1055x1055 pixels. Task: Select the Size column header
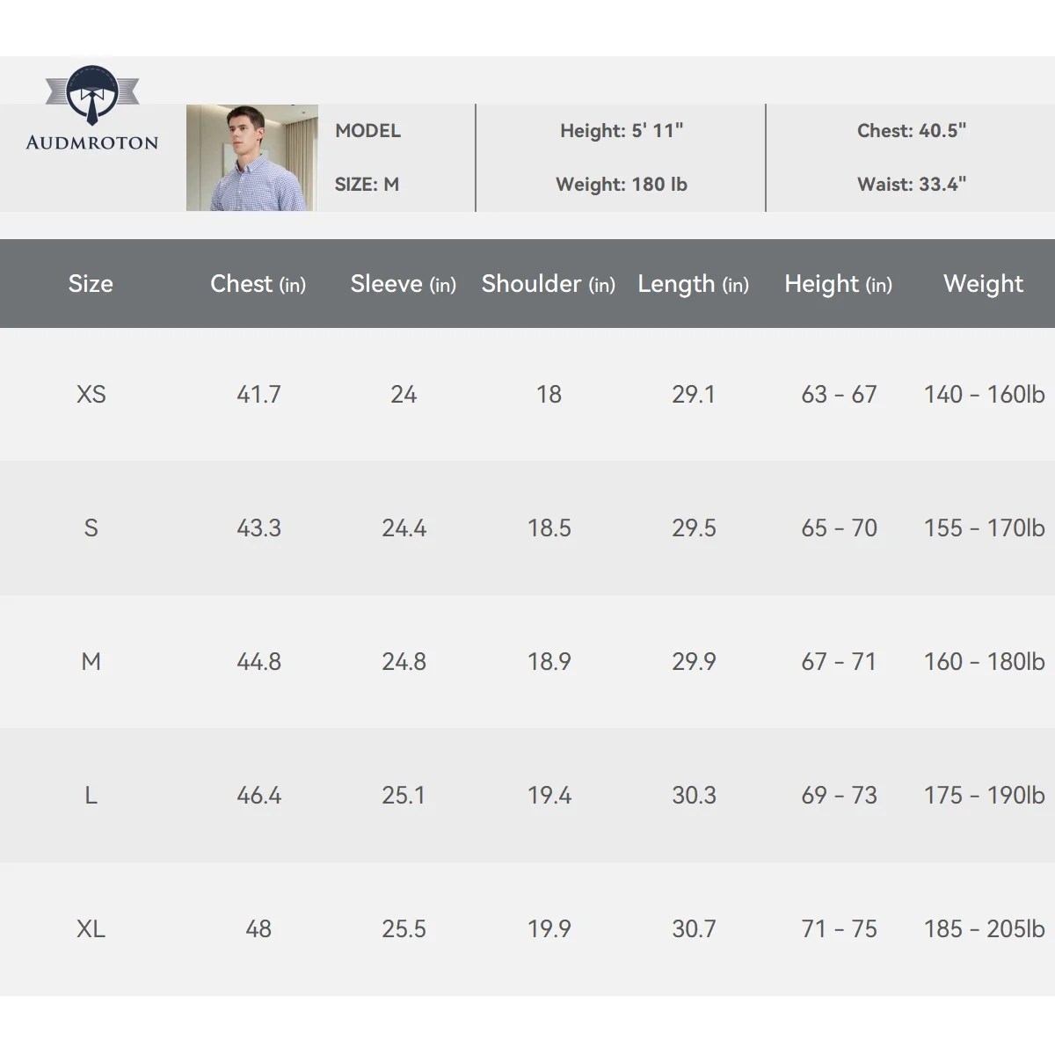pyautogui.click(x=91, y=283)
